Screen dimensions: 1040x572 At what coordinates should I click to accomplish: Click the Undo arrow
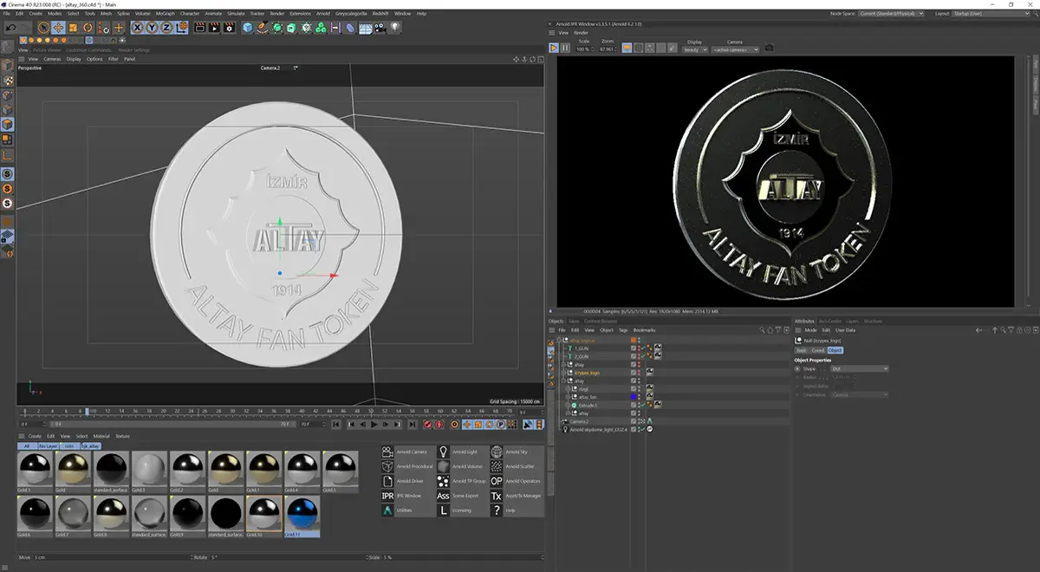coord(10,28)
